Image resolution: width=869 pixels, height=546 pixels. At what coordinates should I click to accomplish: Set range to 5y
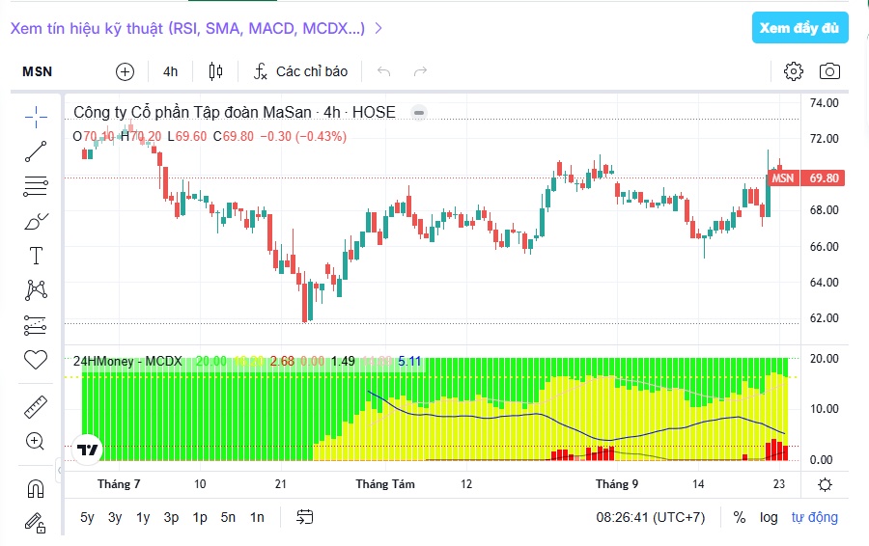click(87, 517)
